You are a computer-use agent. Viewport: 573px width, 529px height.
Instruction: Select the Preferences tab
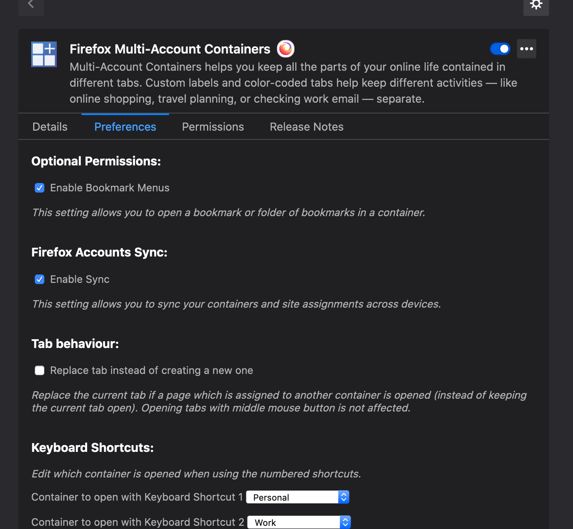(125, 127)
